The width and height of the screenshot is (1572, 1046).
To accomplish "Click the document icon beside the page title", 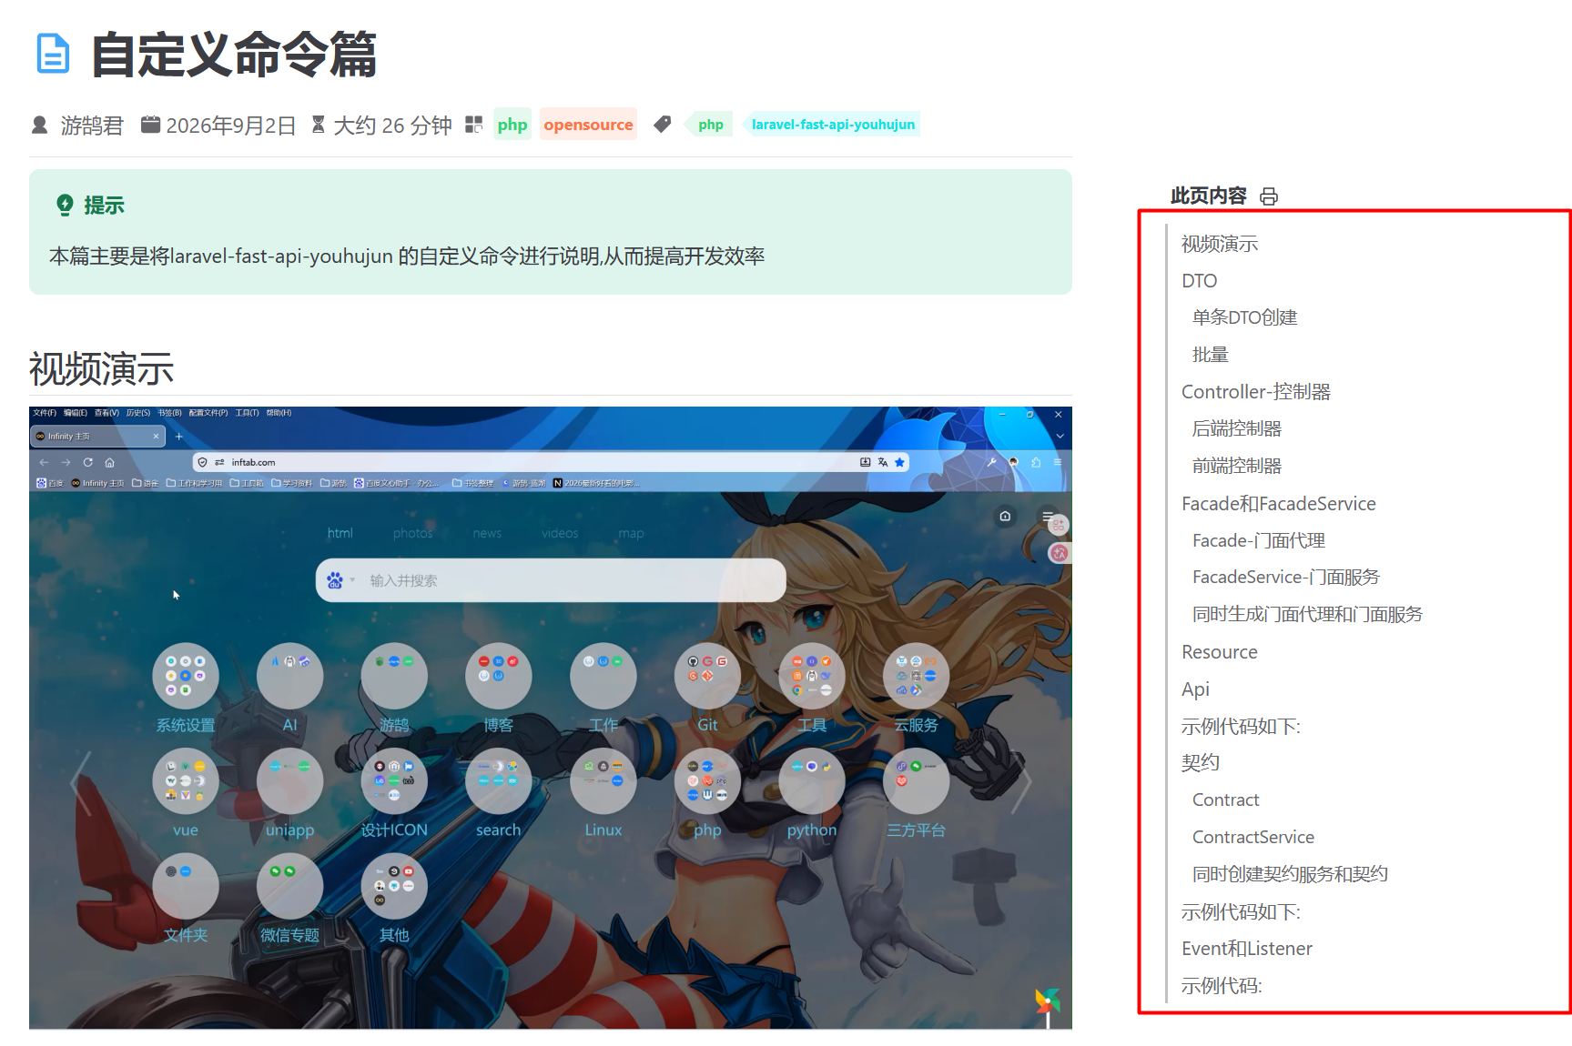I will (x=53, y=54).
